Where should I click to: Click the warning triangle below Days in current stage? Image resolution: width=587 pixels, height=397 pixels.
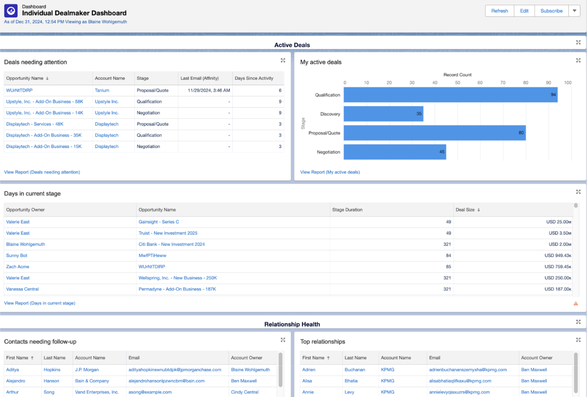pyautogui.click(x=576, y=303)
